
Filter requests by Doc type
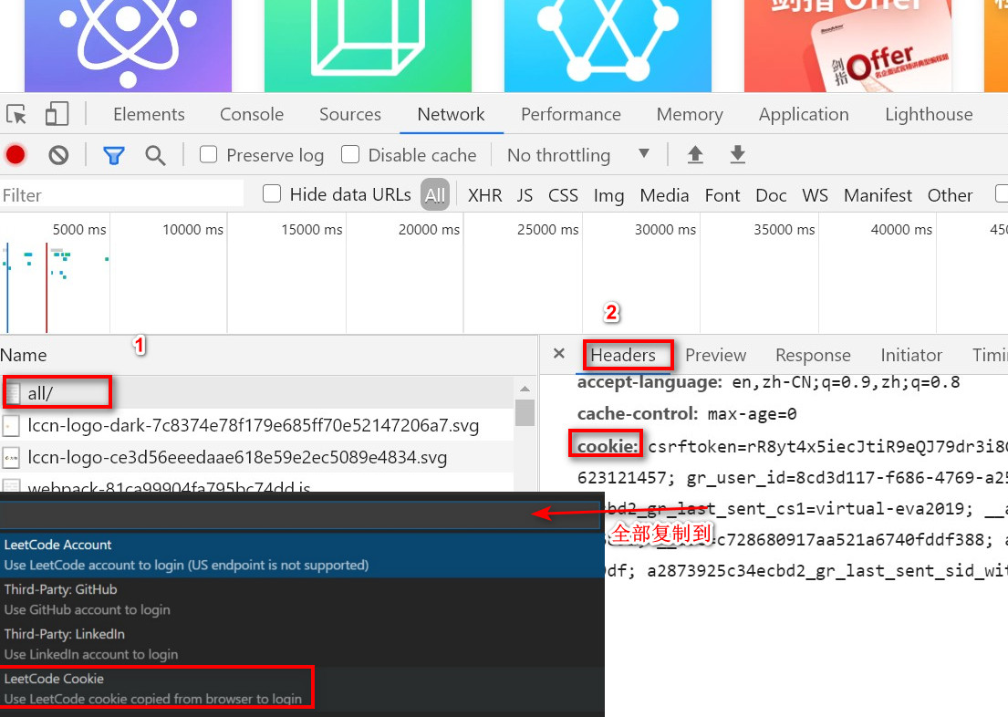pos(771,195)
